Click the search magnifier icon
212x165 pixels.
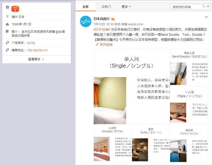(204, 7)
